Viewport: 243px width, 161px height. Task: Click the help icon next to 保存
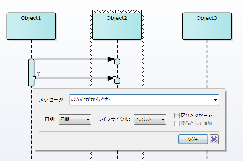point(214,139)
